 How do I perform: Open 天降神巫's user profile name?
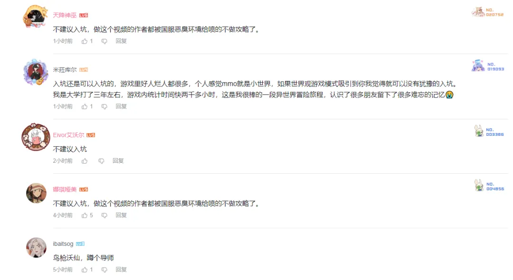[x=65, y=15]
